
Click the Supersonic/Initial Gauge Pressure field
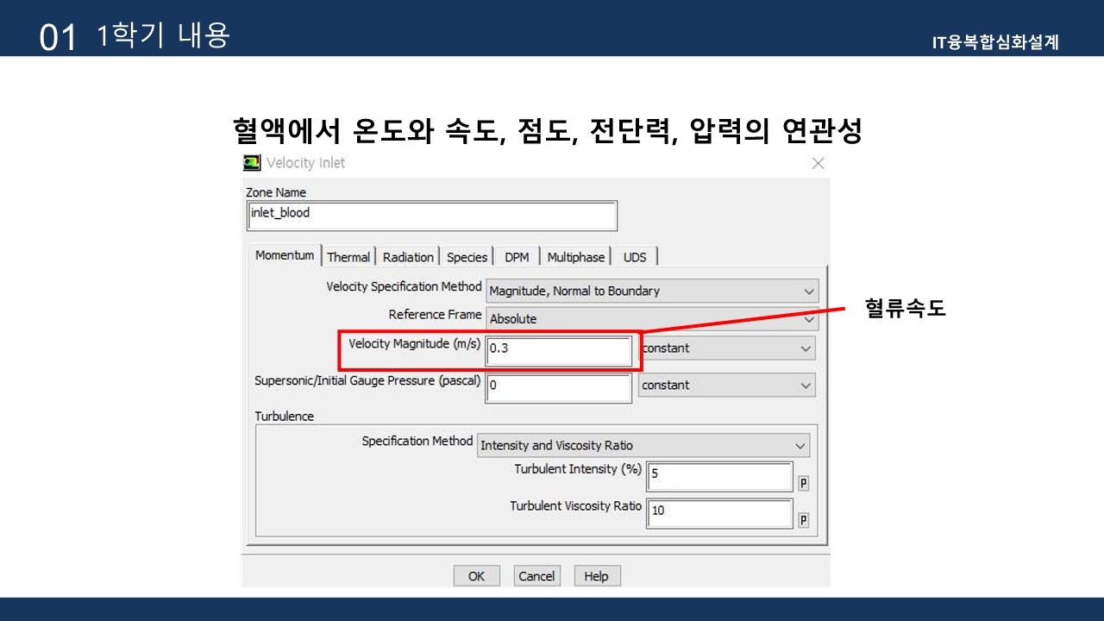558,387
